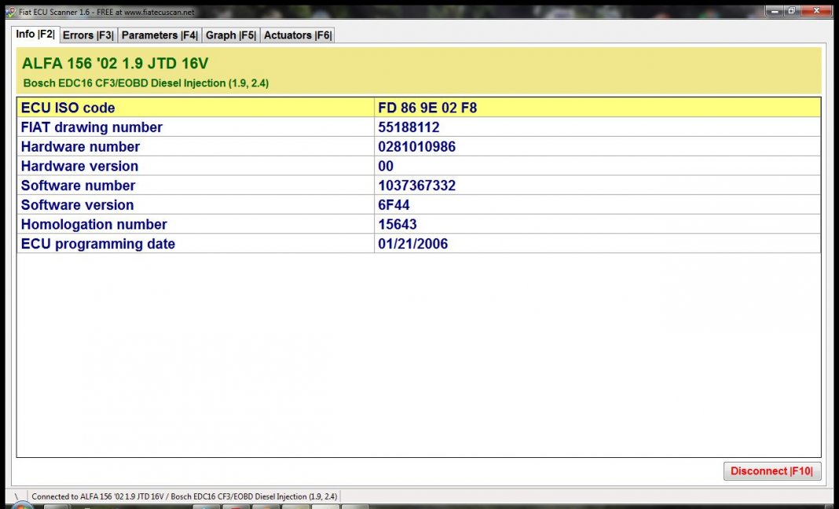Close the Fiat ECU Scanner window
The image size is (839, 509).
coord(816,11)
